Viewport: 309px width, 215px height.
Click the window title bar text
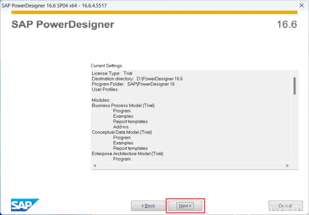tap(54, 6)
